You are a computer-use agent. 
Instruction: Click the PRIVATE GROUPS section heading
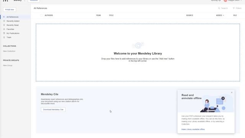pos(11,60)
